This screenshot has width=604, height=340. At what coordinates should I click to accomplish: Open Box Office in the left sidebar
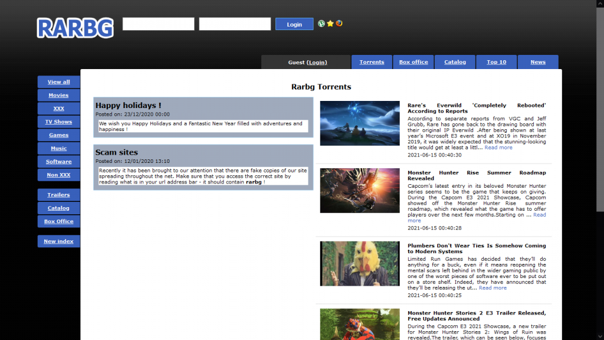[59, 221]
